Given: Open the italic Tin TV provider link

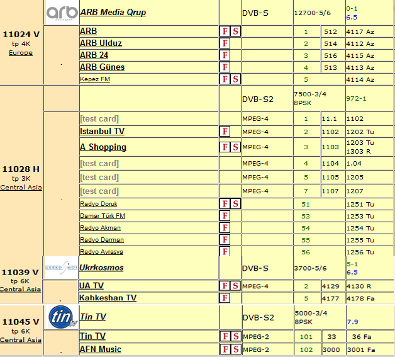Looking at the screenshot, I should (x=93, y=317).
